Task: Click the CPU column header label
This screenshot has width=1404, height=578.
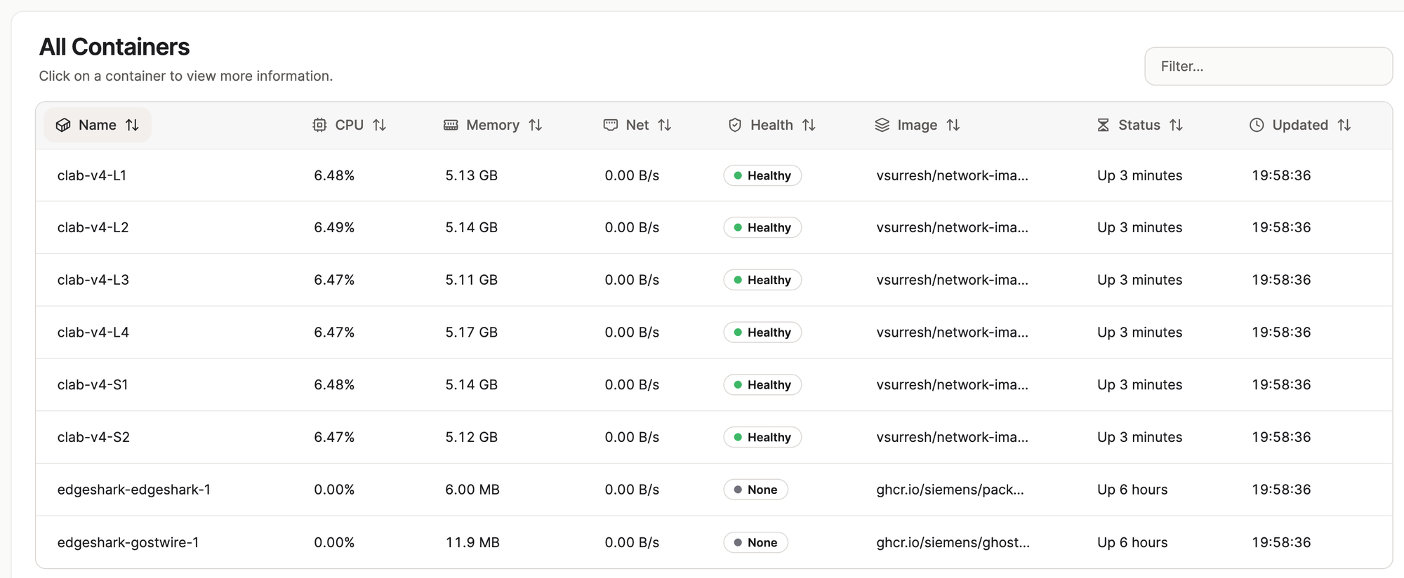Action: click(x=349, y=125)
